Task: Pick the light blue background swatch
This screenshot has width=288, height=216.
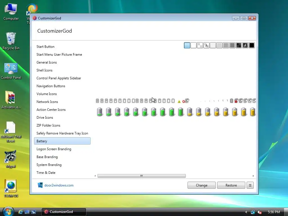Action: 187,45
